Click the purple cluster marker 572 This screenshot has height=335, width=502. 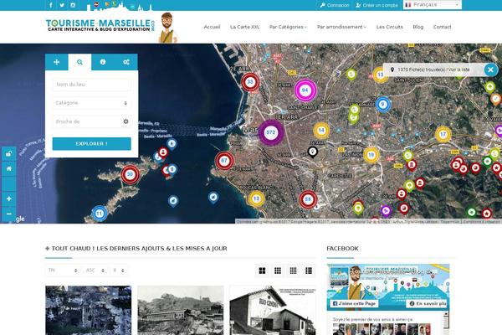270,132
